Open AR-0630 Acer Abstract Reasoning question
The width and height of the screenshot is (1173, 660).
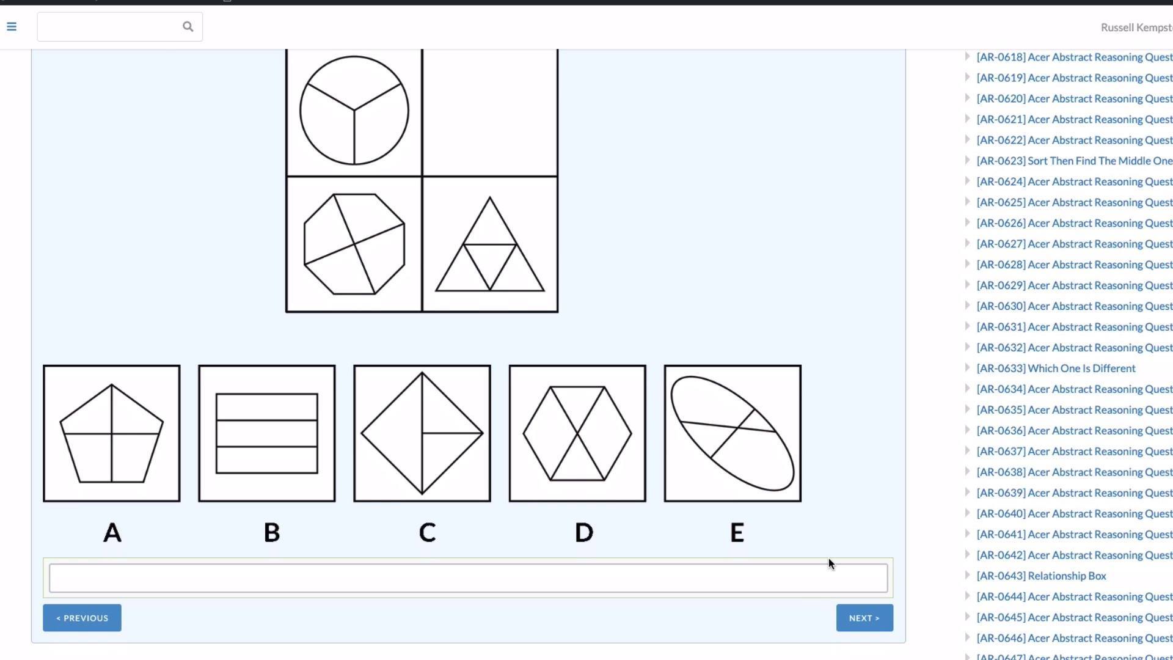tap(1075, 306)
